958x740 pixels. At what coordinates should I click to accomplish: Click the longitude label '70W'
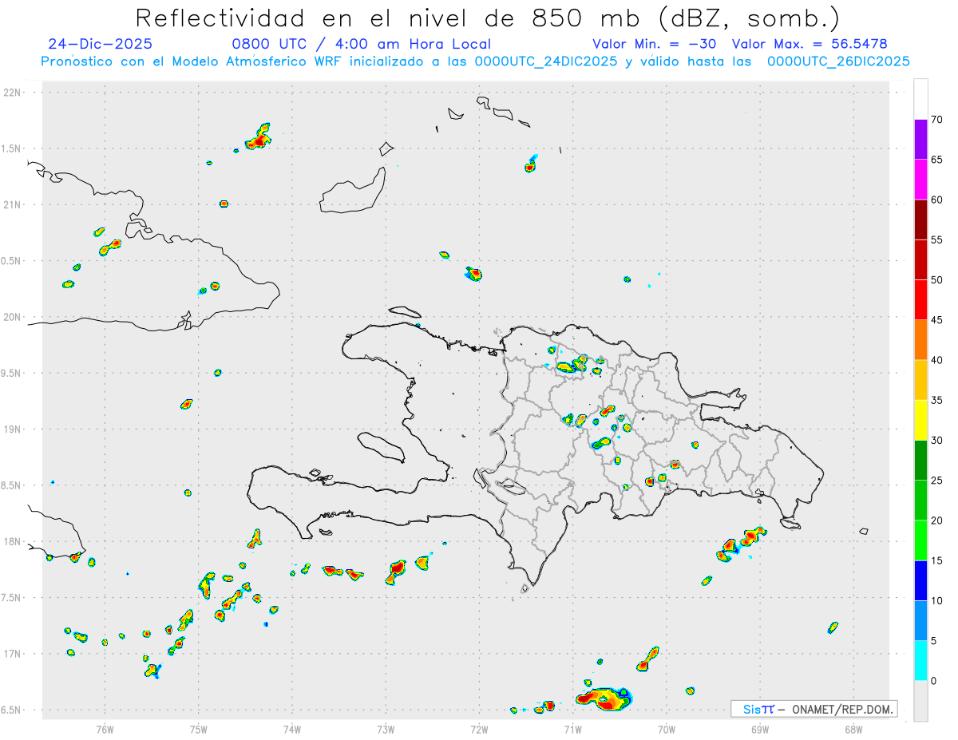[667, 728]
